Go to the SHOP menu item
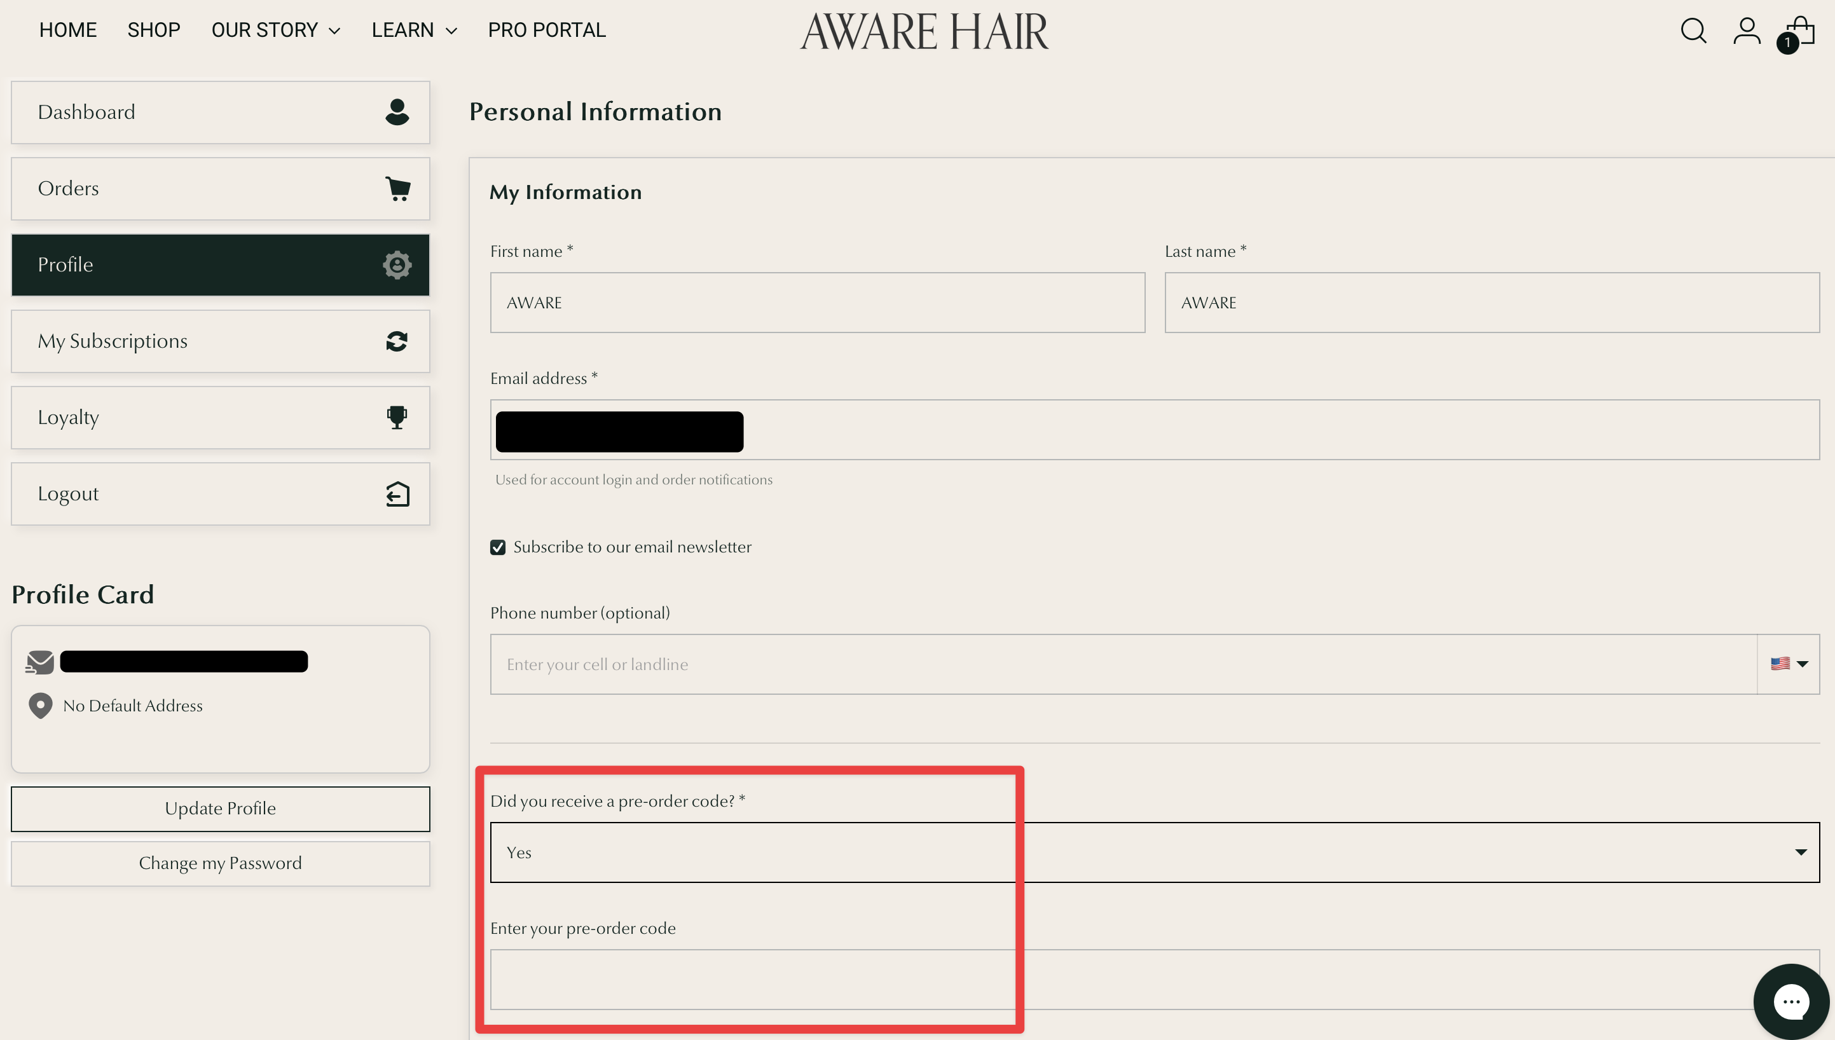 154,30
